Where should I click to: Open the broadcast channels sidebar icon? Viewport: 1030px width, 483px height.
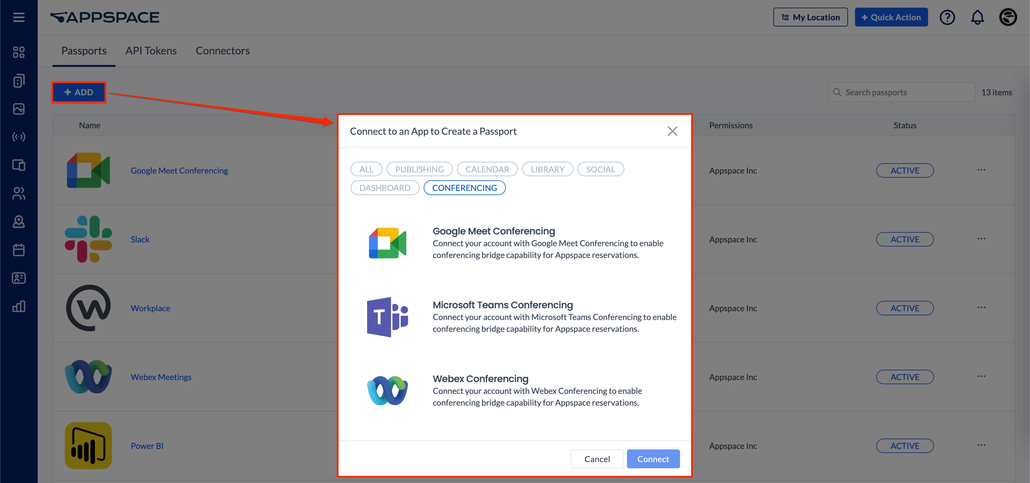(x=18, y=137)
